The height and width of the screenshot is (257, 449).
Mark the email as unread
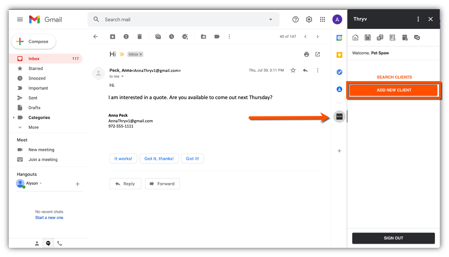158,37
